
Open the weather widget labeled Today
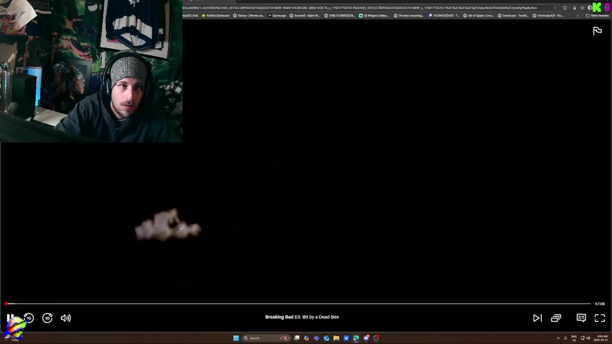tap(14, 338)
